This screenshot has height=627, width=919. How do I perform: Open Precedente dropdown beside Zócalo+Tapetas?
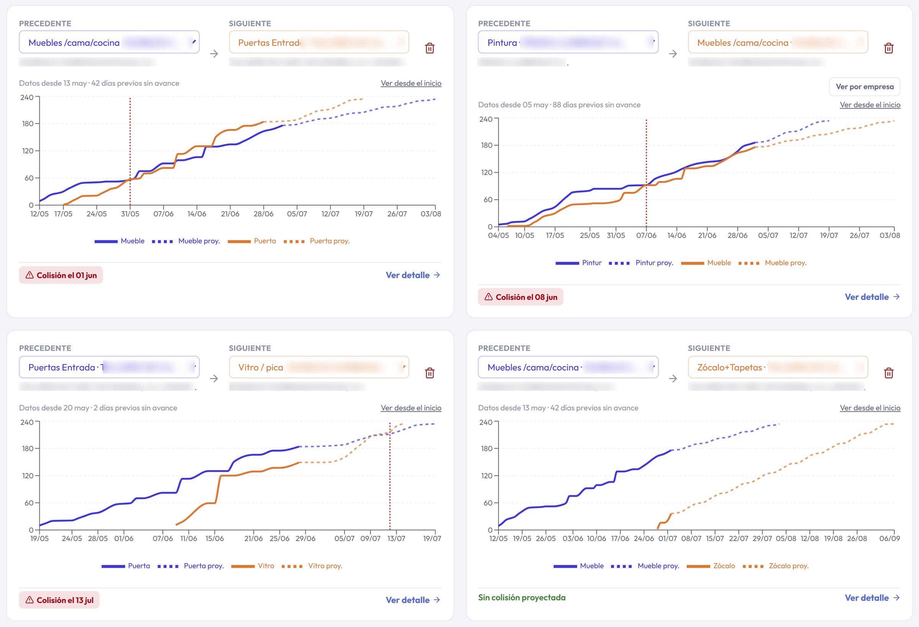pyautogui.click(x=568, y=367)
